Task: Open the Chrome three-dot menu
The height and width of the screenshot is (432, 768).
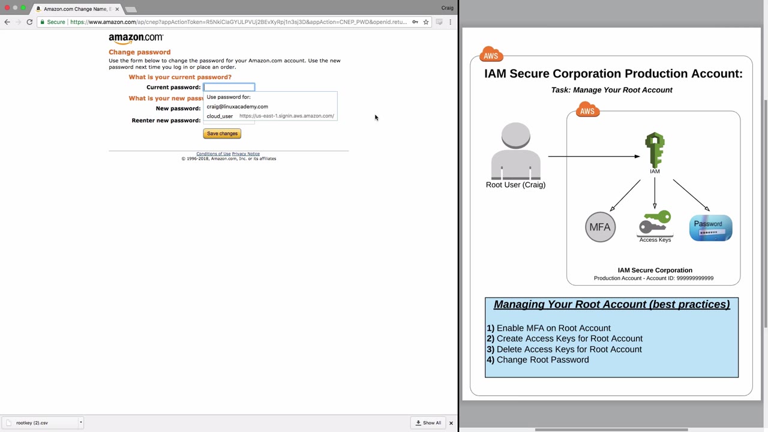Action: 450,22
